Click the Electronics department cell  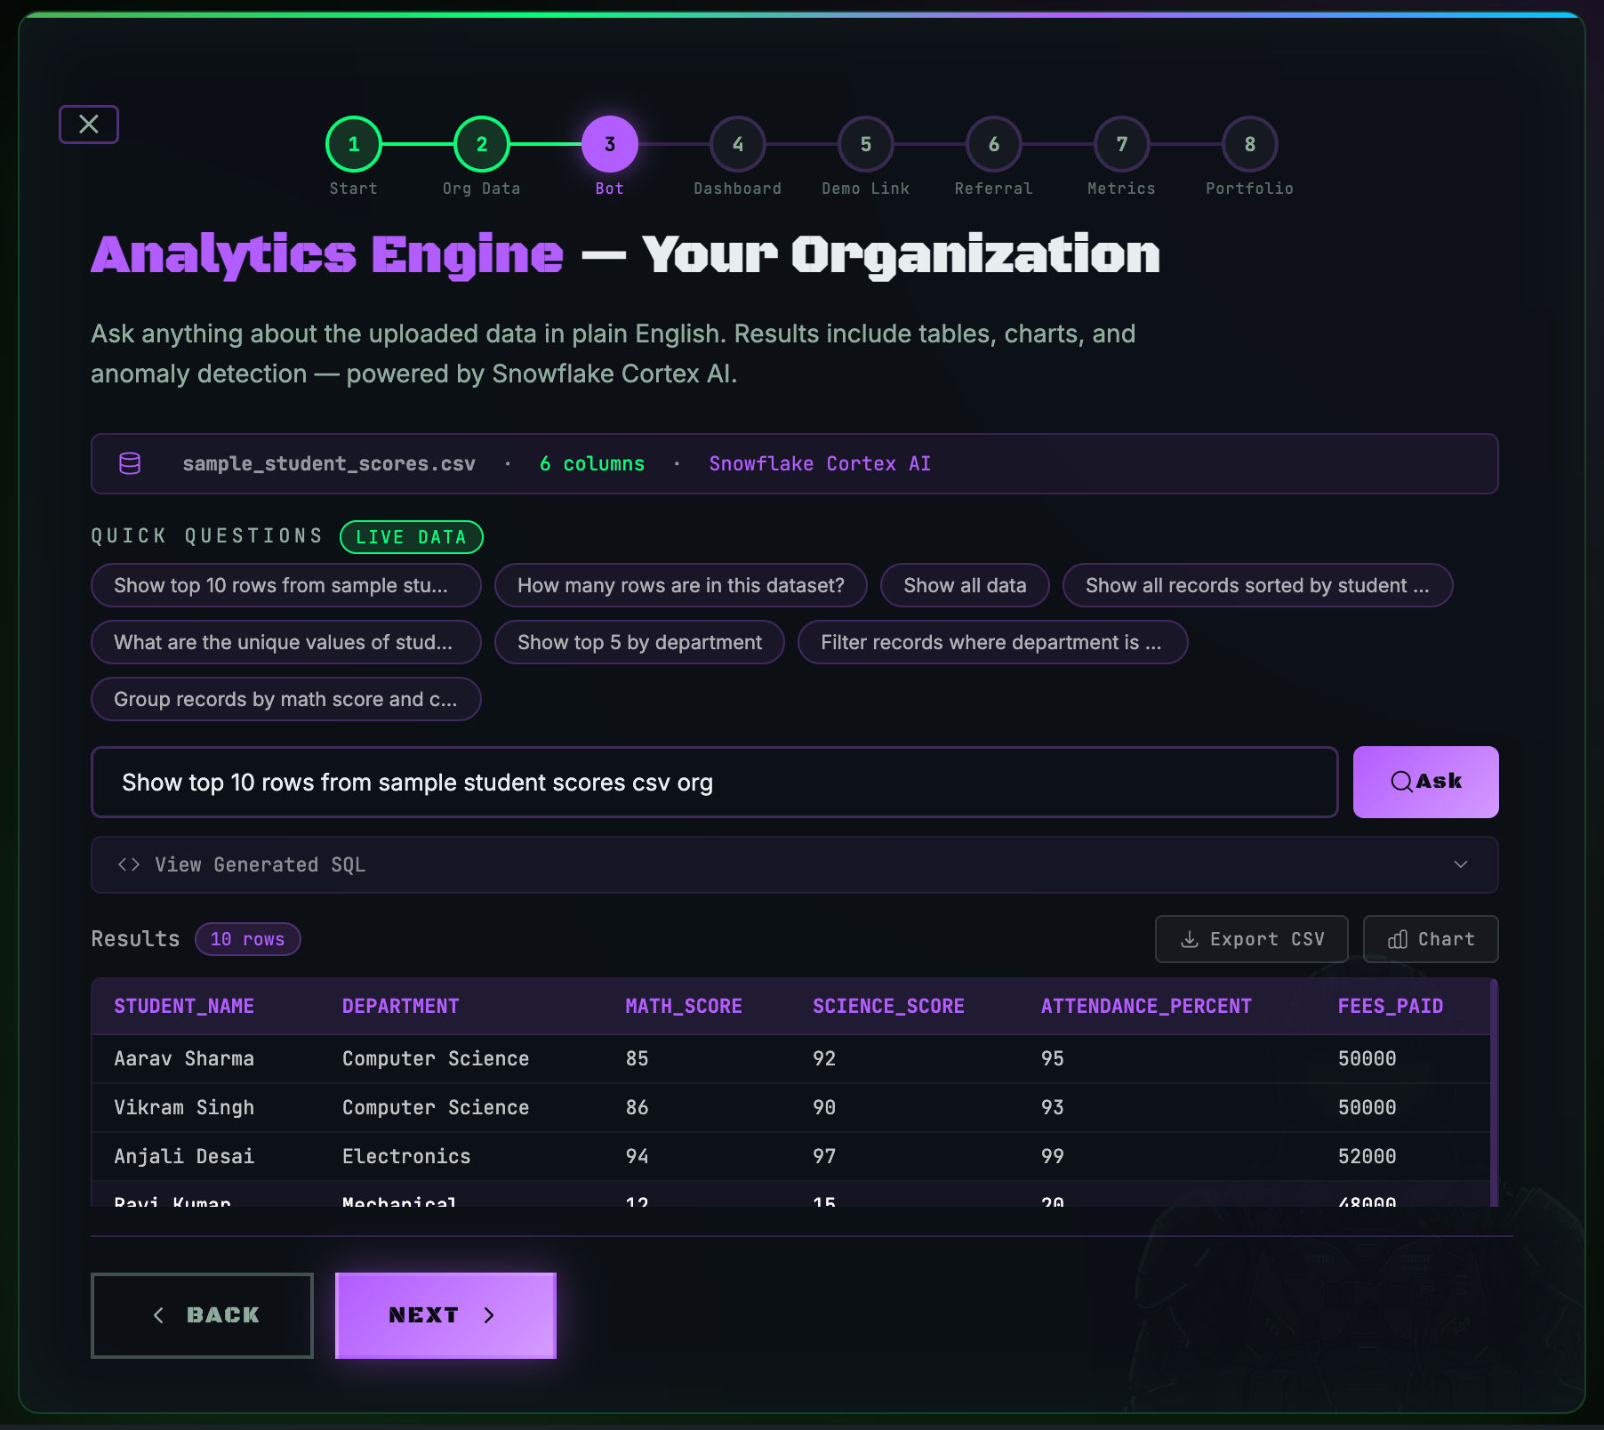pyautogui.click(x=406, y=1156)
